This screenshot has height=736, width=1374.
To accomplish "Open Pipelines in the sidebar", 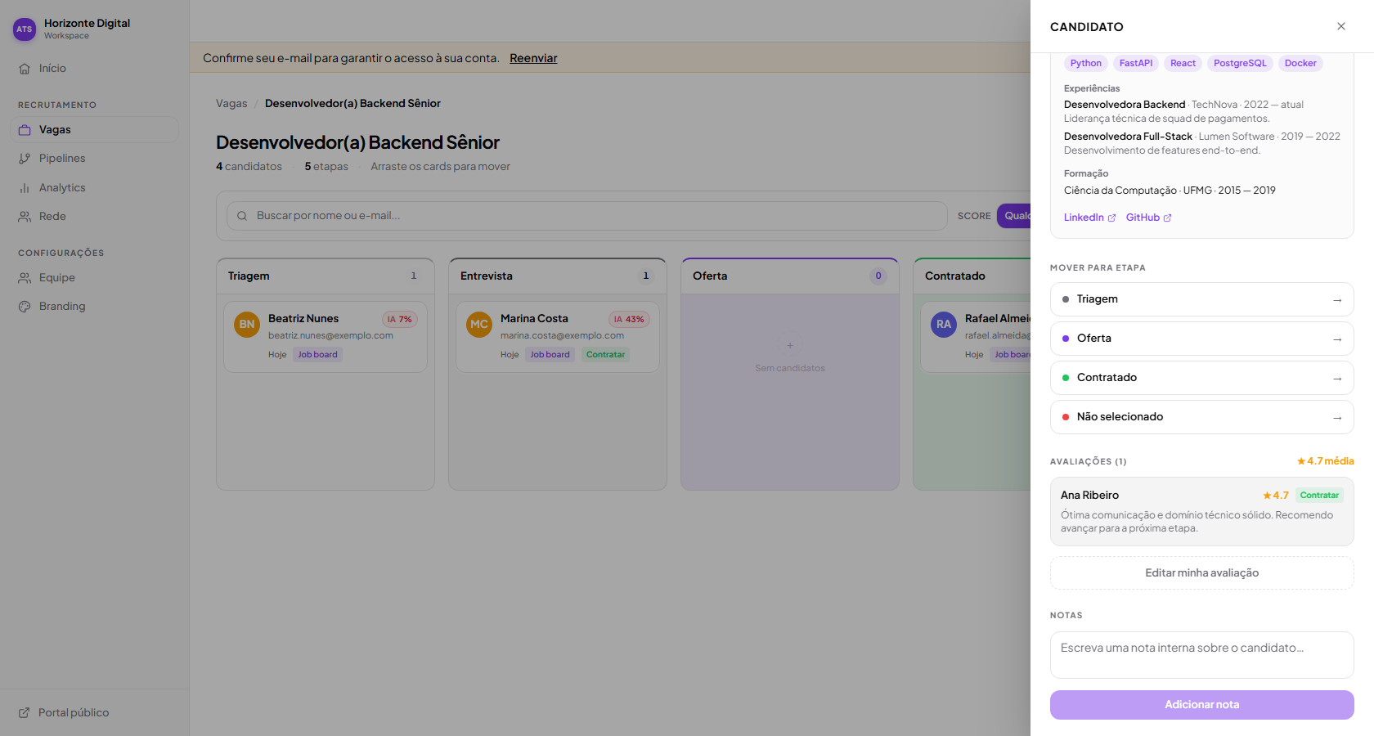I will (x=94, y=159).
